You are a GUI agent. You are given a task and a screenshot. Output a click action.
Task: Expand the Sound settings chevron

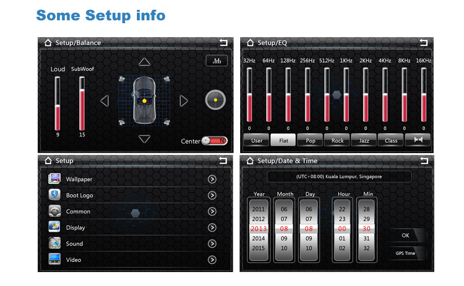pos(212,244)
